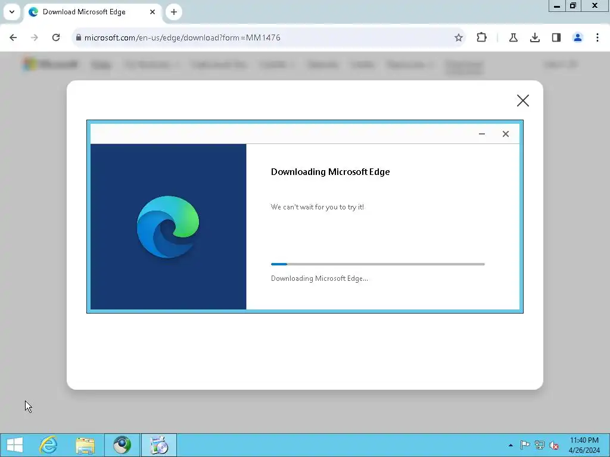The image size is (610, 457).
Task: Close the Download Microsoft Edge tab
Action: point(152,12)
